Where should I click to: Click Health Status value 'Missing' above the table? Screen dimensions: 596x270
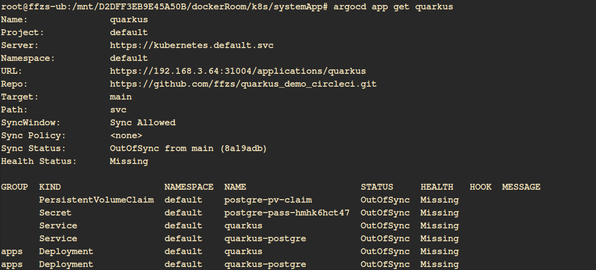129,162
